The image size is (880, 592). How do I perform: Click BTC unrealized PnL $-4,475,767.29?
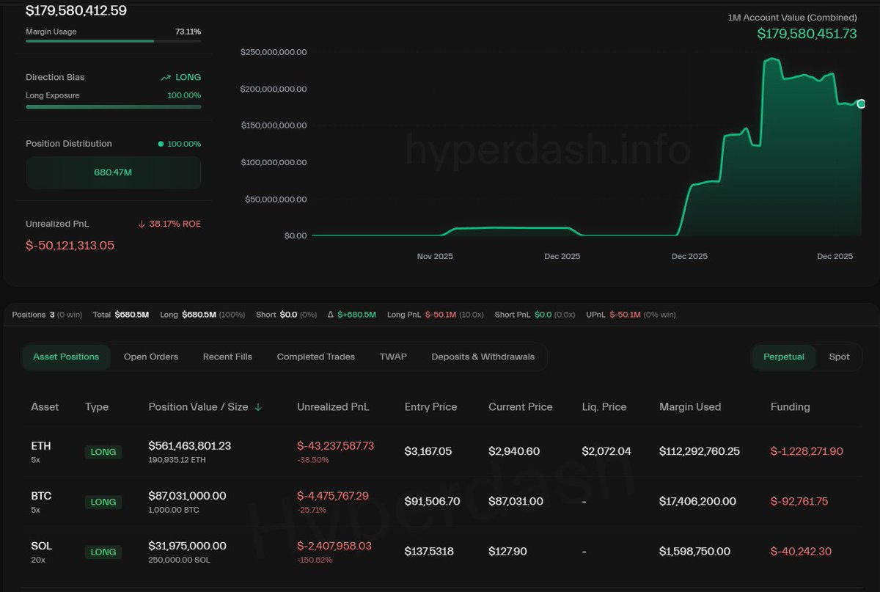click(333, 496)
